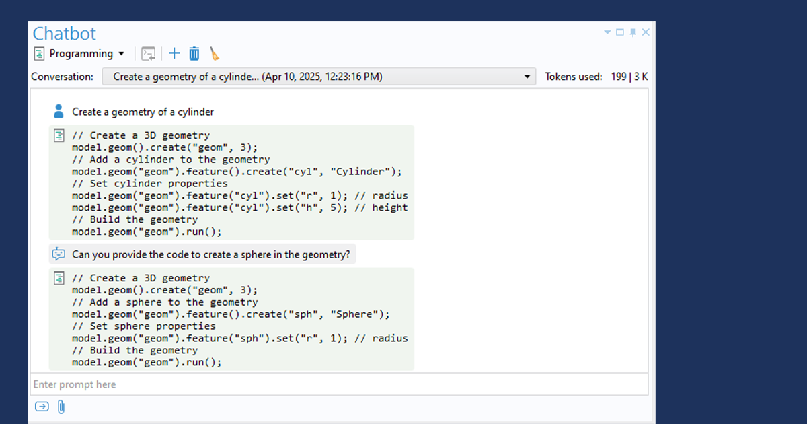Click the Tokens used counter
Screen dimensions: 807x424
point(596,77)
